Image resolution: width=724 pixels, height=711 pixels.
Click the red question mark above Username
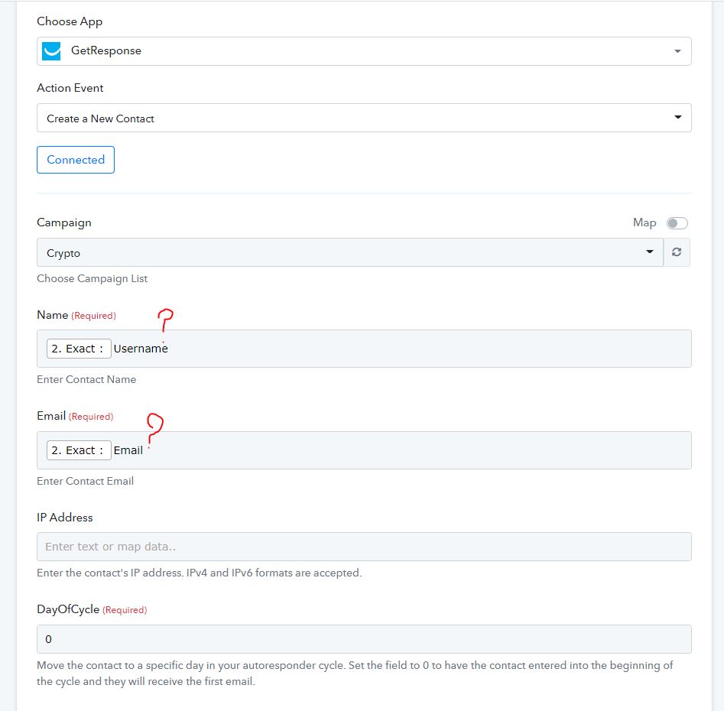coord(165,322)
